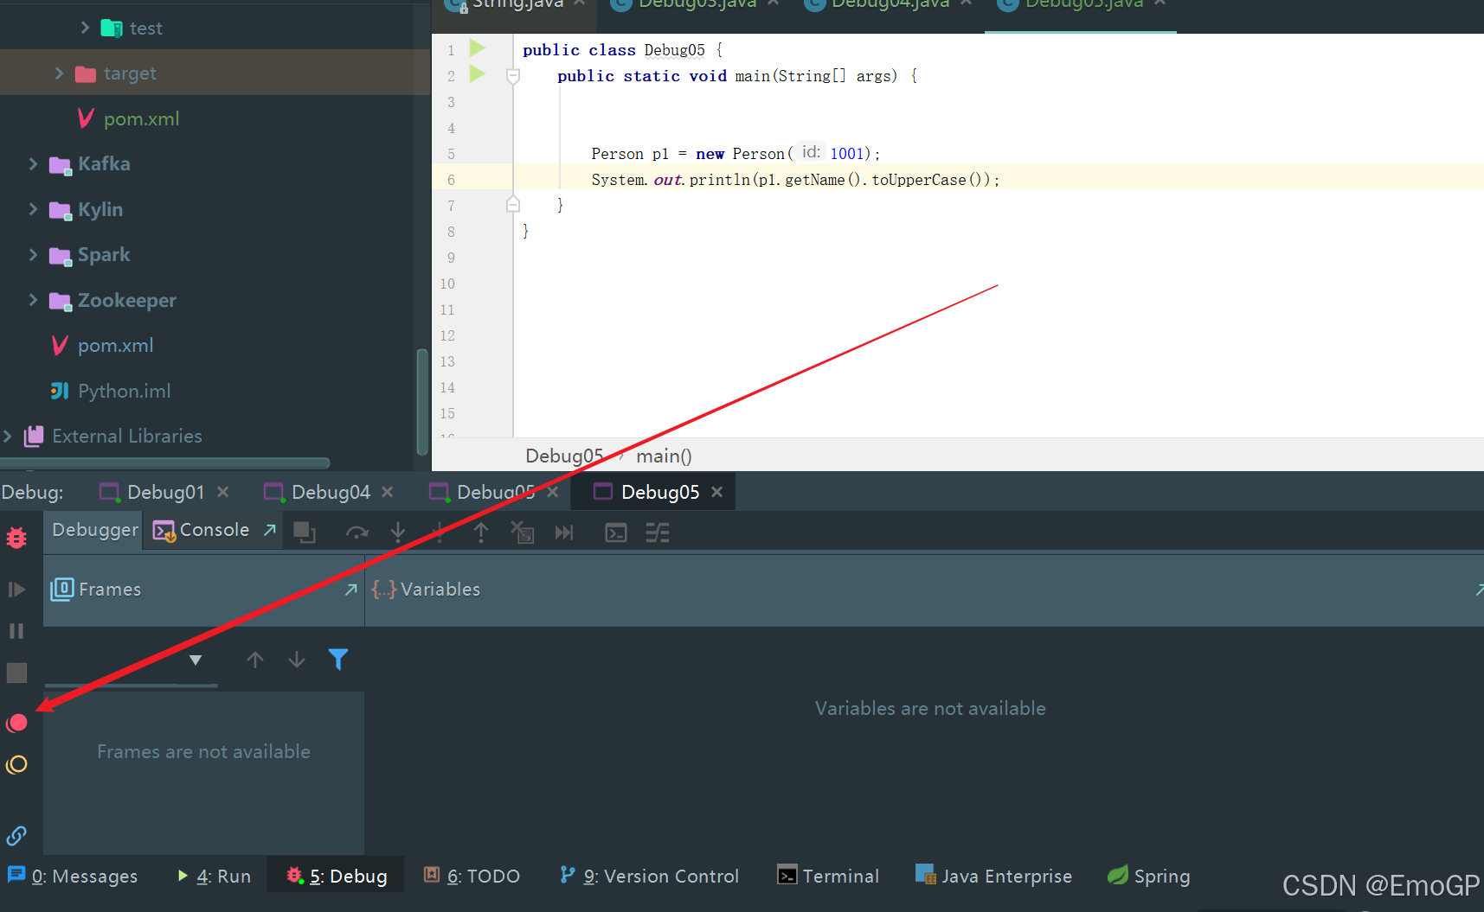Close the Debug01 session tab
1484x912 pixels.
223,492
